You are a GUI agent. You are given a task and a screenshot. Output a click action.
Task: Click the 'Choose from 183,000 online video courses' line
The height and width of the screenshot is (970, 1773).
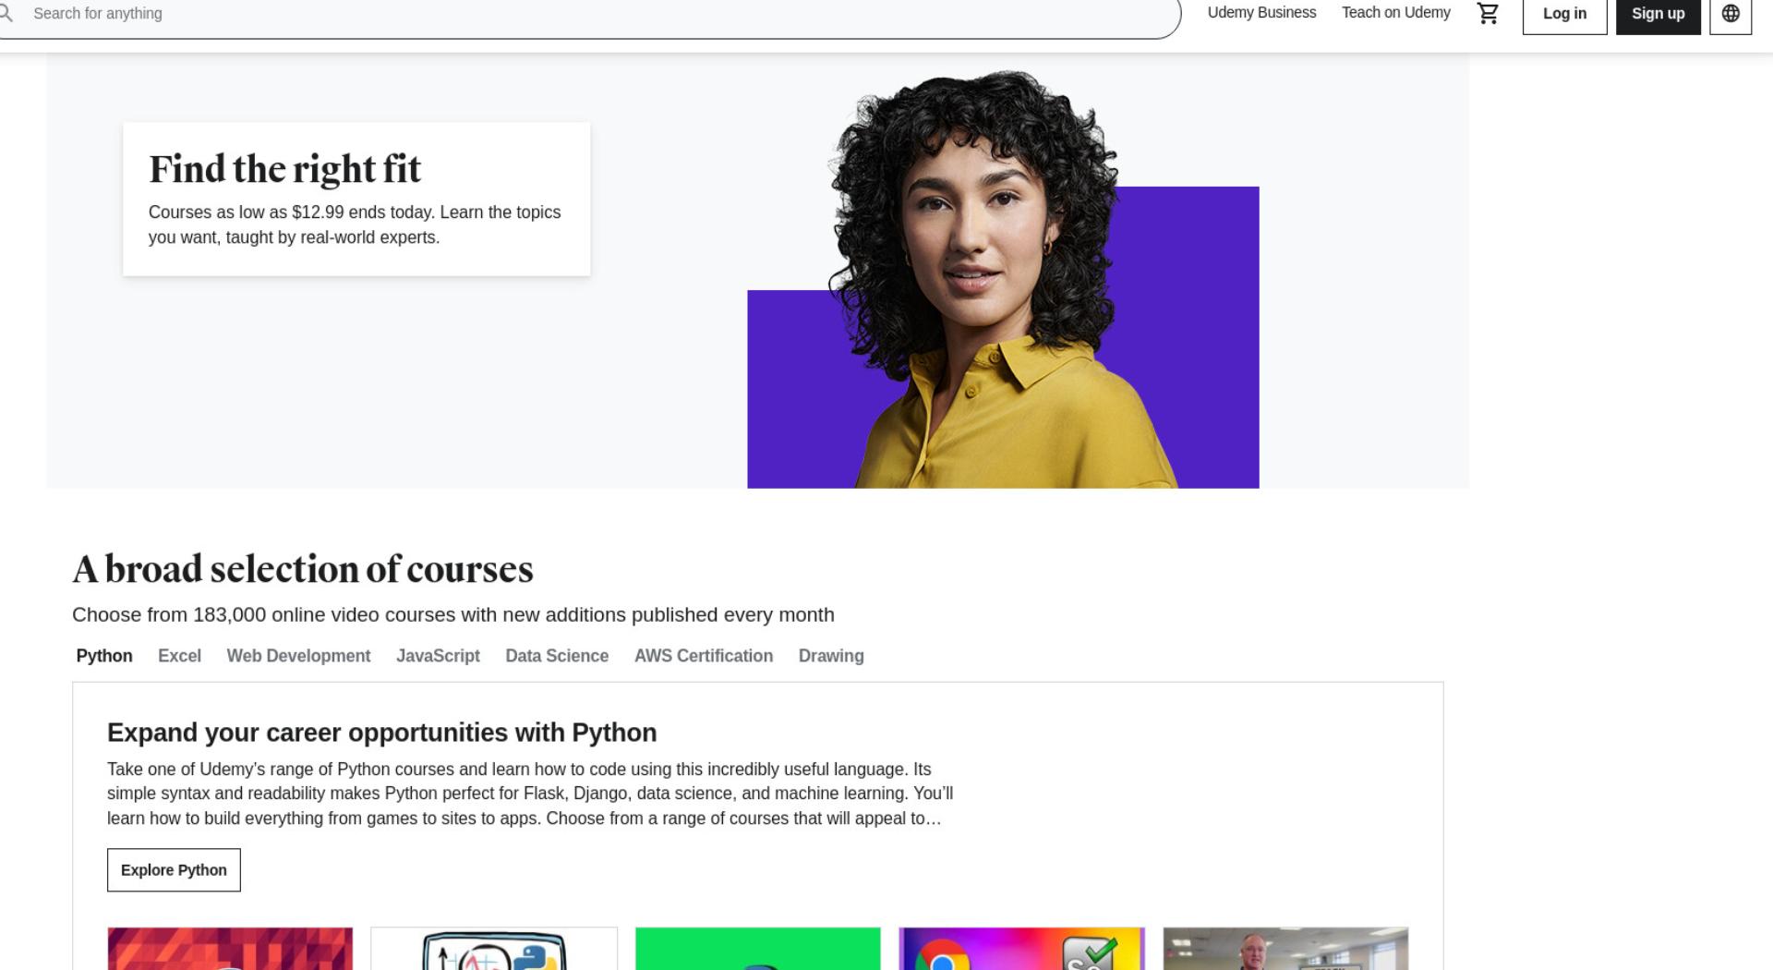(453, 615)
